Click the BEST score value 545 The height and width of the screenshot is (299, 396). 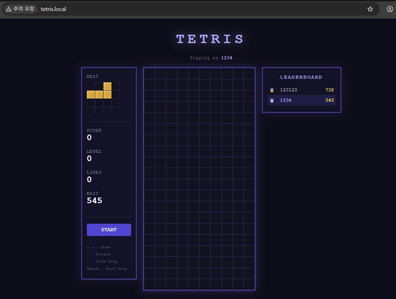(x=94, y=200)
